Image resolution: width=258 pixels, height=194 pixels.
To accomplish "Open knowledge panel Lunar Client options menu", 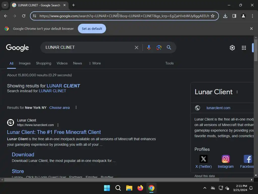I will 237,92.
